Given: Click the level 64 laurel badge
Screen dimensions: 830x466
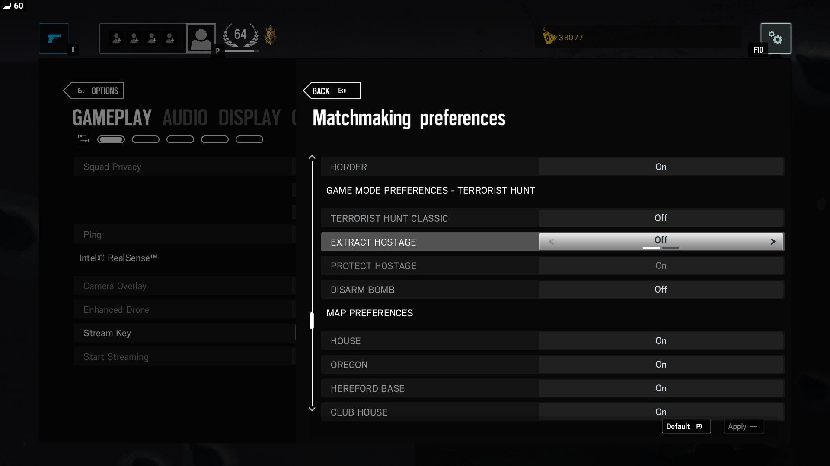Looking at the screenshot, I should (x=240, y=35).
